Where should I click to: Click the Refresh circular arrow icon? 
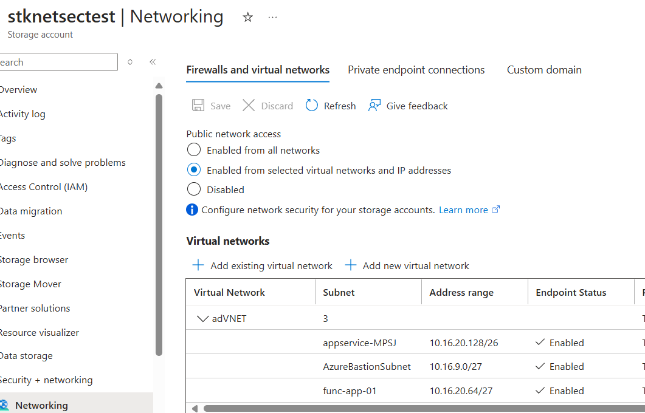311,106
